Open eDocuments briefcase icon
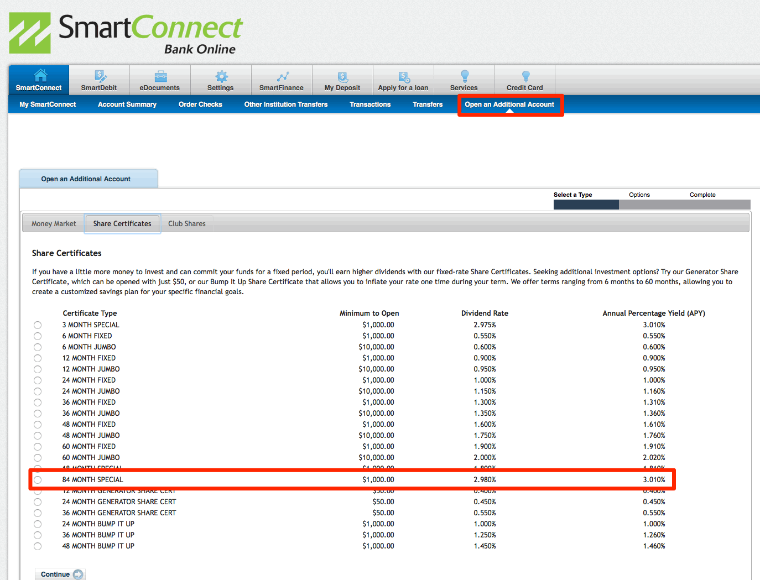The image size is (760, 580). click(x=160, y=76)
